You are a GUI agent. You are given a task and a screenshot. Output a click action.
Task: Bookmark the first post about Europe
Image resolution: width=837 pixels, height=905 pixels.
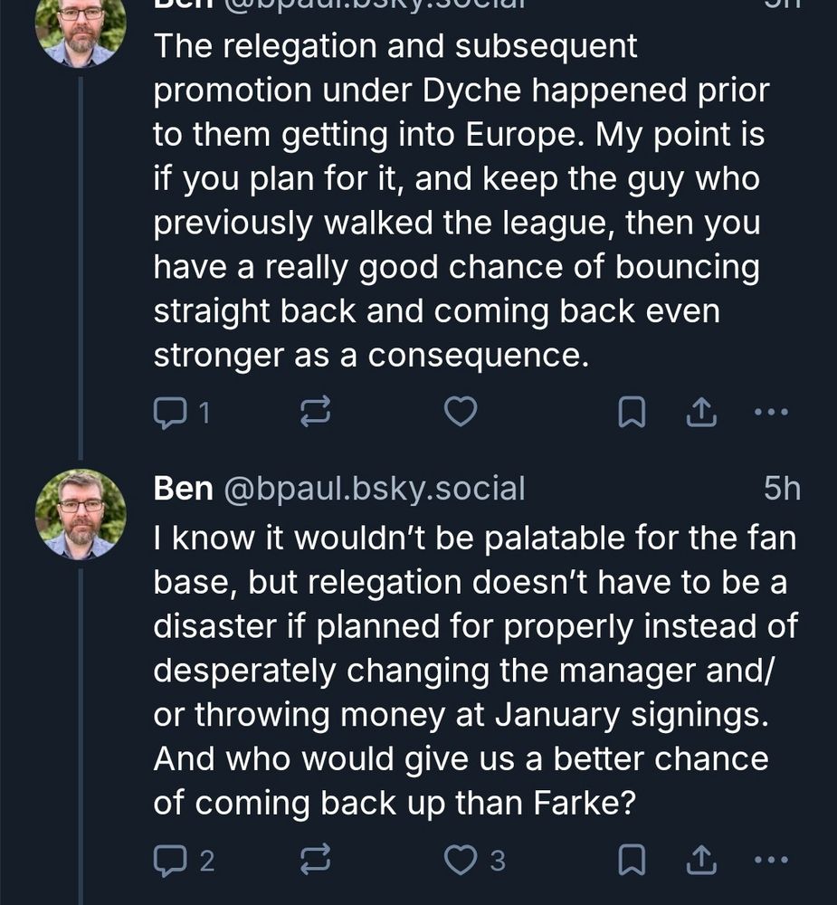point(632,414)
